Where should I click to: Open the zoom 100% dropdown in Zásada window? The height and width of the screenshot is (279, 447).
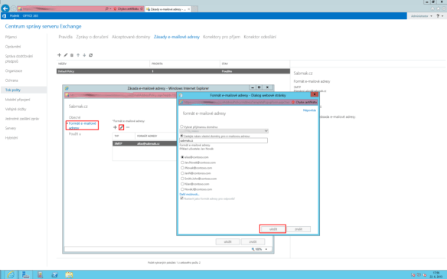[x=266, y=249]
